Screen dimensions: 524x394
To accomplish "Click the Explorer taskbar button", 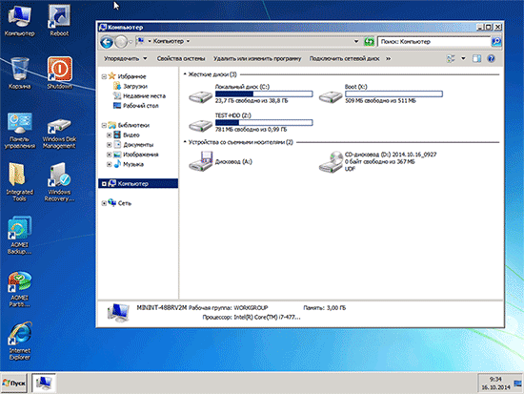I will (x=44, y=383).
